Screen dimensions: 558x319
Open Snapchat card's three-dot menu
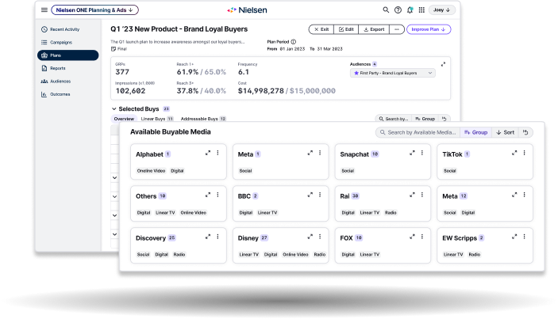(x=421, y=153)
